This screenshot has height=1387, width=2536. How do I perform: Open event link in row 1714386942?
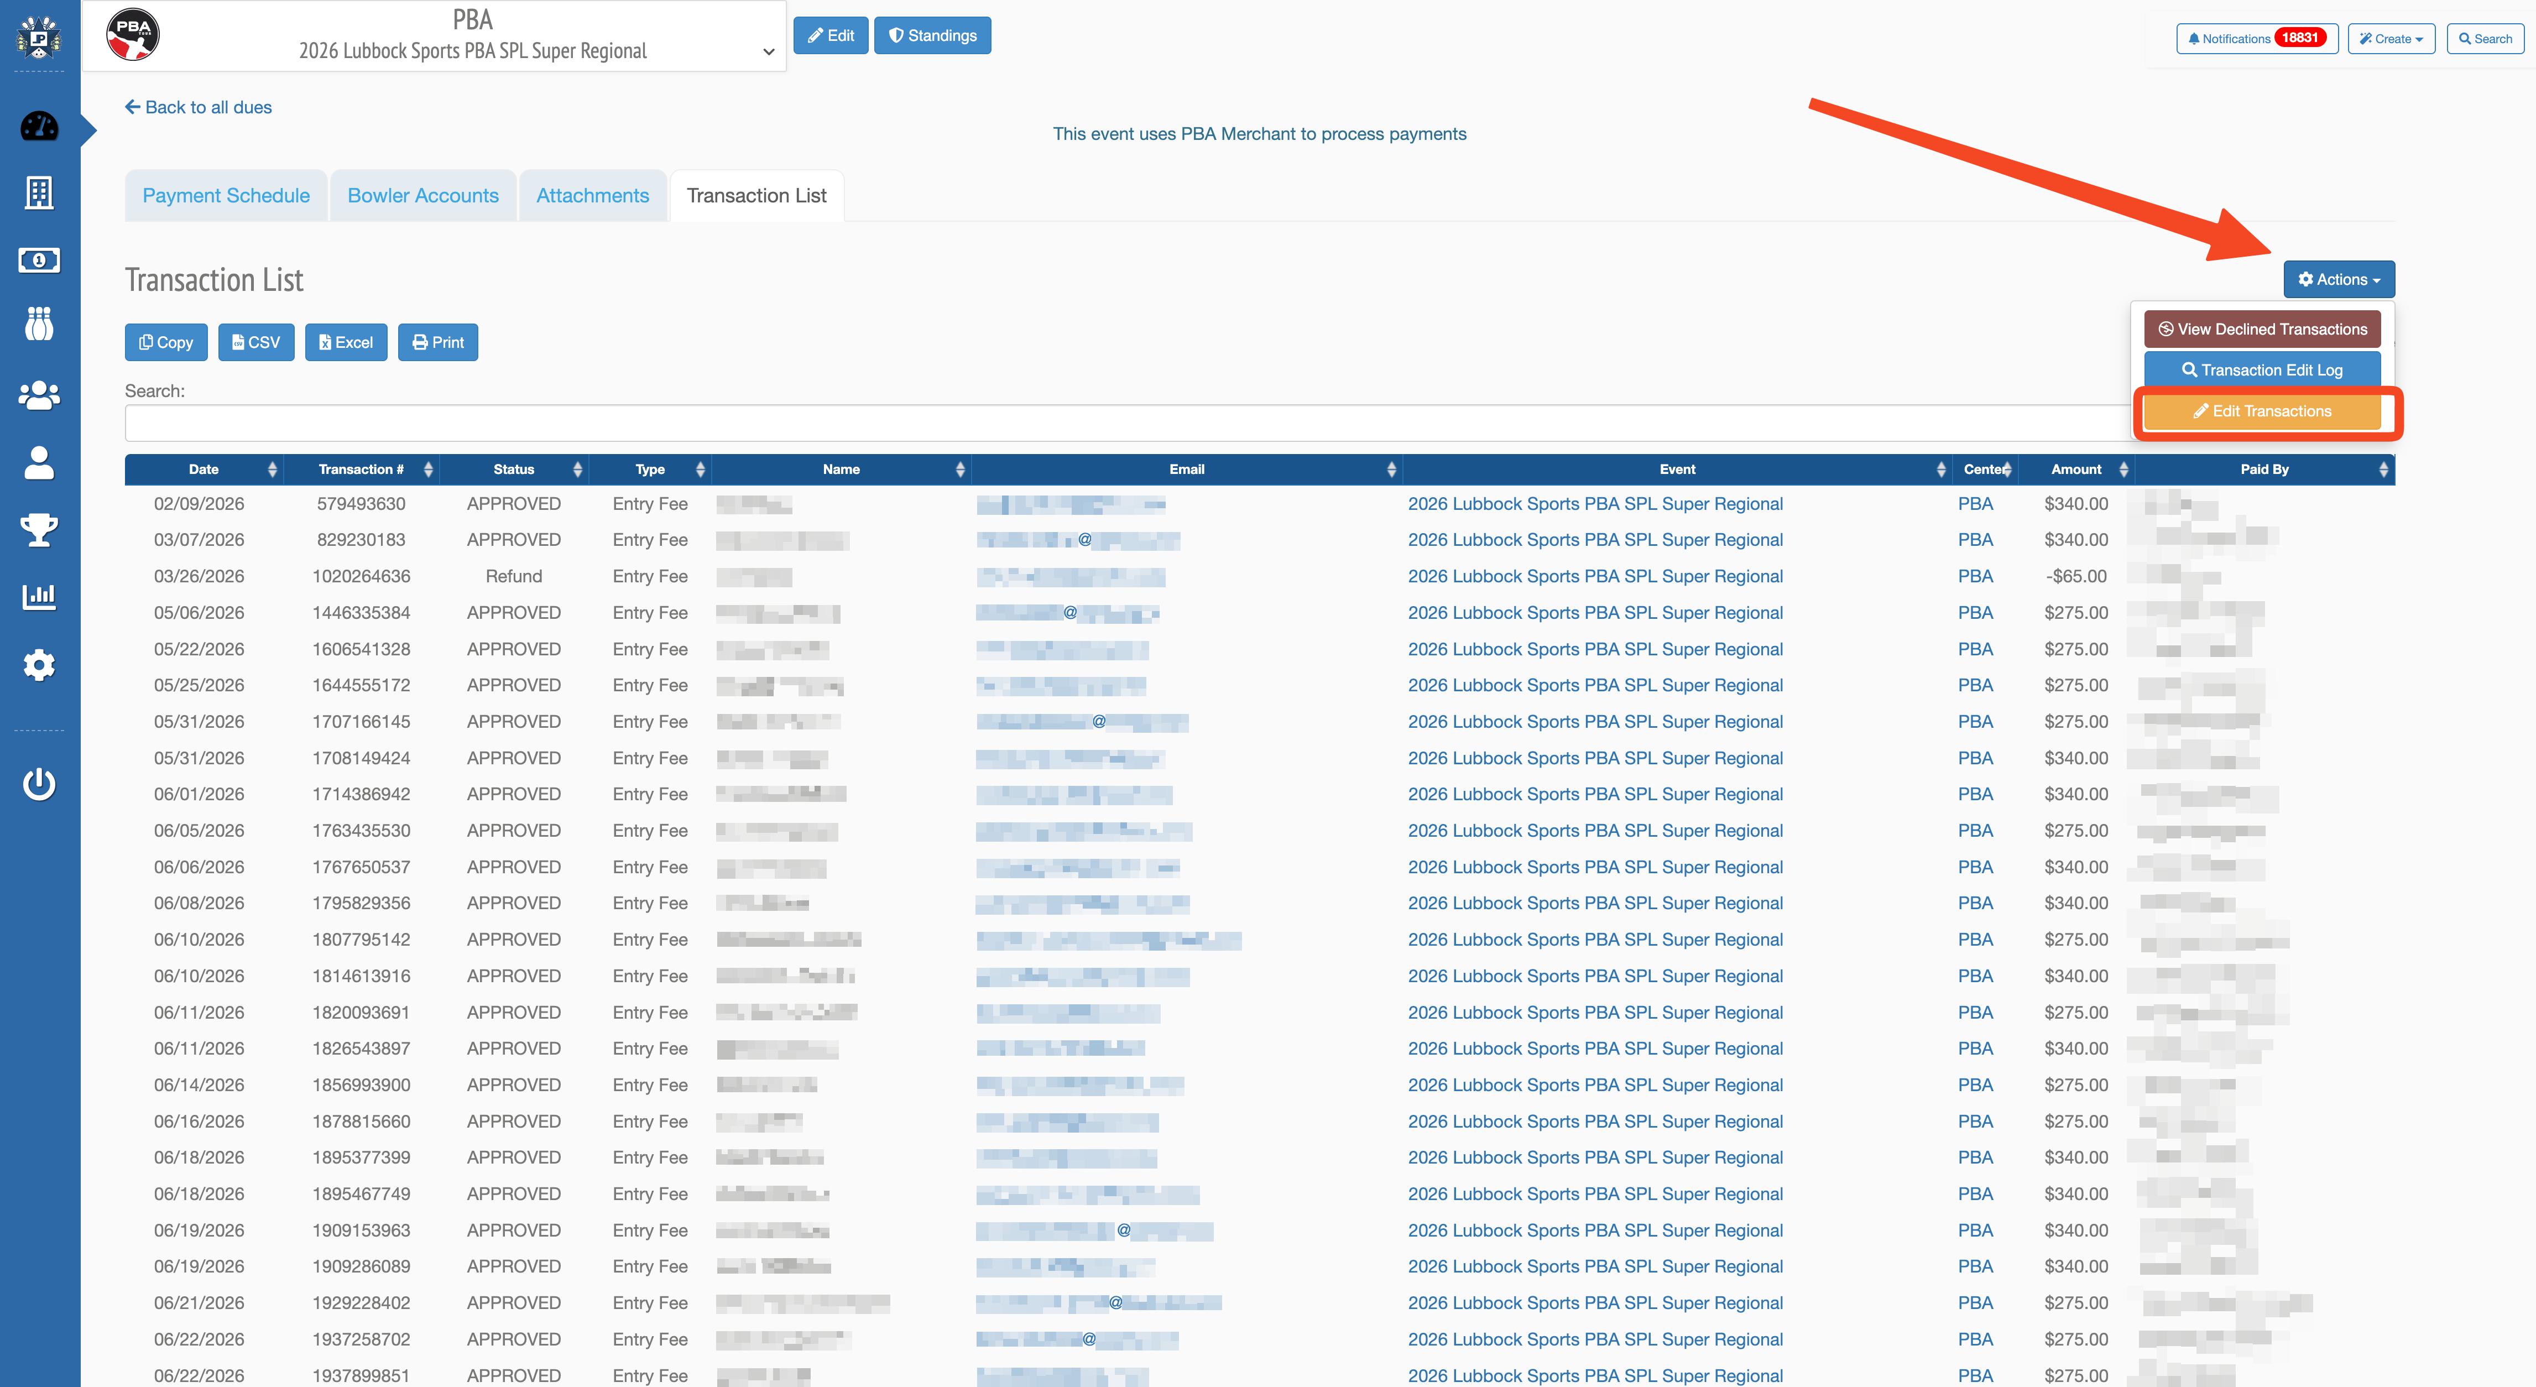1595,794
